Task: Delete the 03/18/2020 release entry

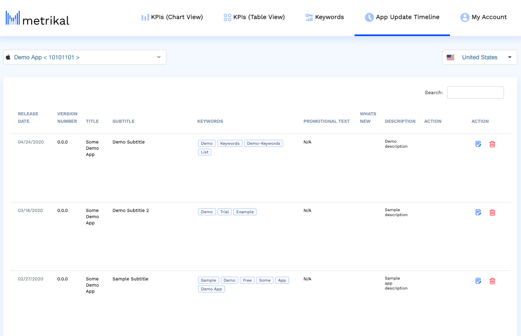Action: pos(492,213)
